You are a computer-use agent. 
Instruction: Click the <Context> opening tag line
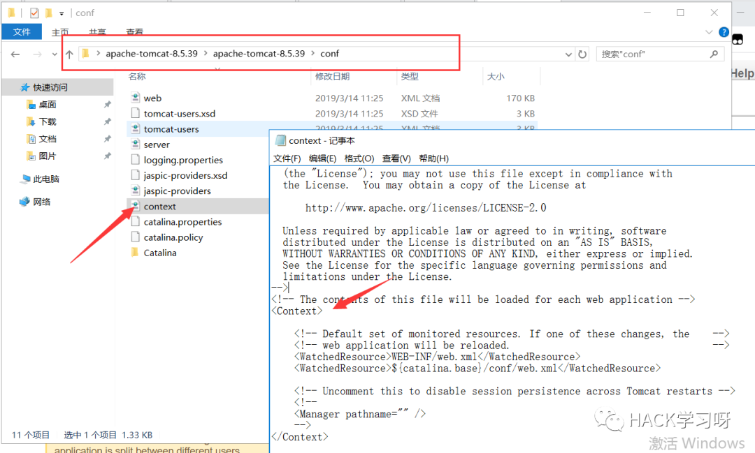pyautogui.click(x=296, y=311)
